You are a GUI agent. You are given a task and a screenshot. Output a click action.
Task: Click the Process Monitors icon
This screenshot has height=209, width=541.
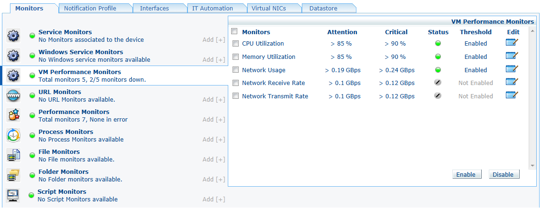point(13,135)
